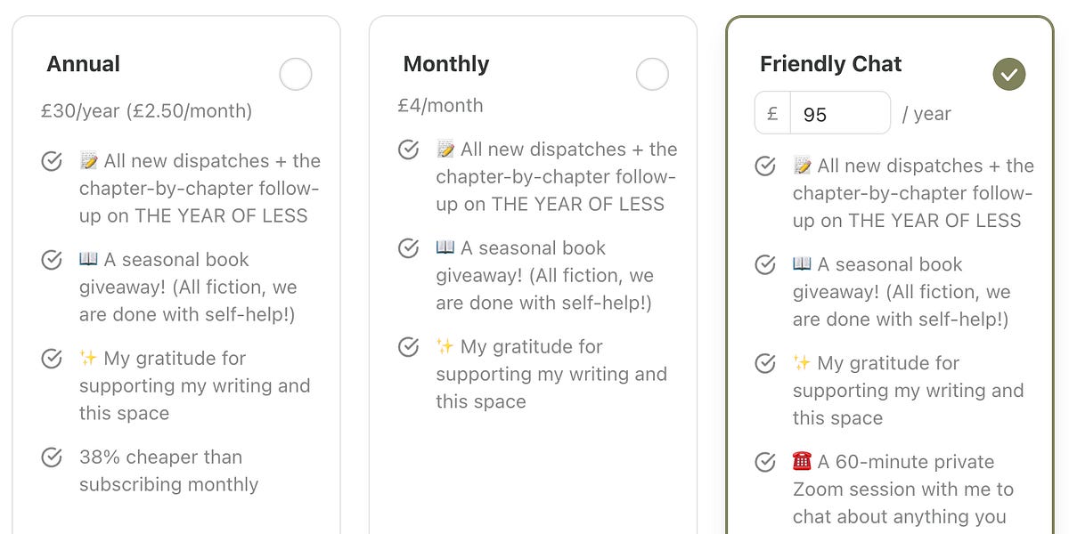Click Monthly's new dispatches checkmark icon
The height and width of the screenshot is (534, 1069).
pyautogui.click(x=408, y=150)
